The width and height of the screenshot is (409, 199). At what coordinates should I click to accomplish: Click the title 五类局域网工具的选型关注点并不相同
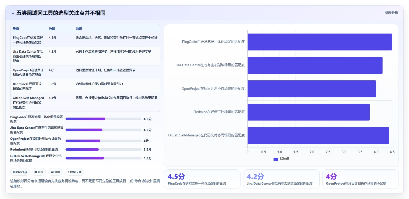tap(61, 13)
